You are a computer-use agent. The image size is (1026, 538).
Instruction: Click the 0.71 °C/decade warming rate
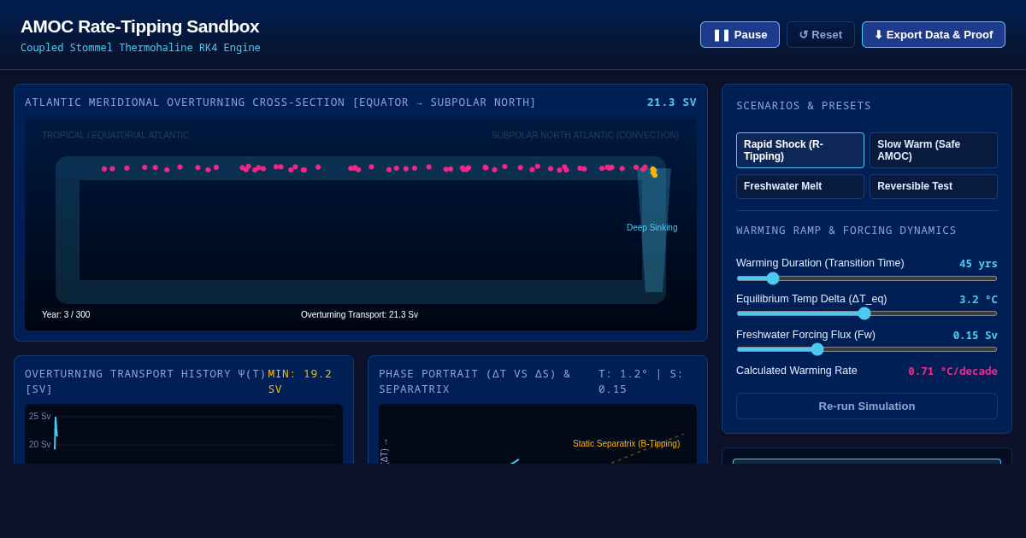[952, 371]
